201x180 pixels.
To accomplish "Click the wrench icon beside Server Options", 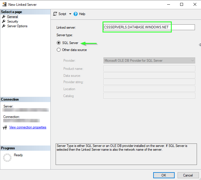I will [4, 26].
